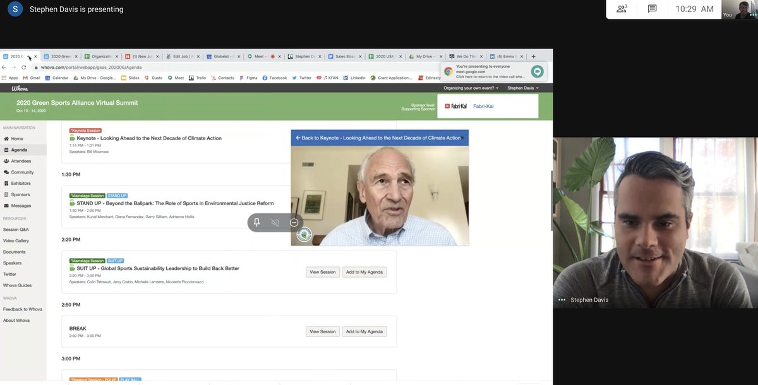Click the Trello bookmark icon

(x=193, y=77)
